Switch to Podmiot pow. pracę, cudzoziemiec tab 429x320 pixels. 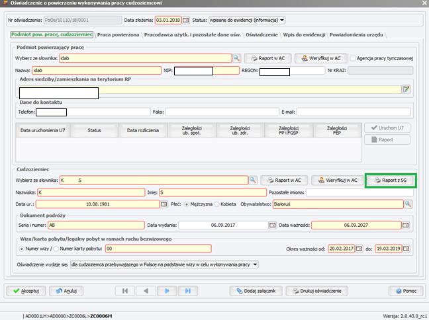coord(52,34)
